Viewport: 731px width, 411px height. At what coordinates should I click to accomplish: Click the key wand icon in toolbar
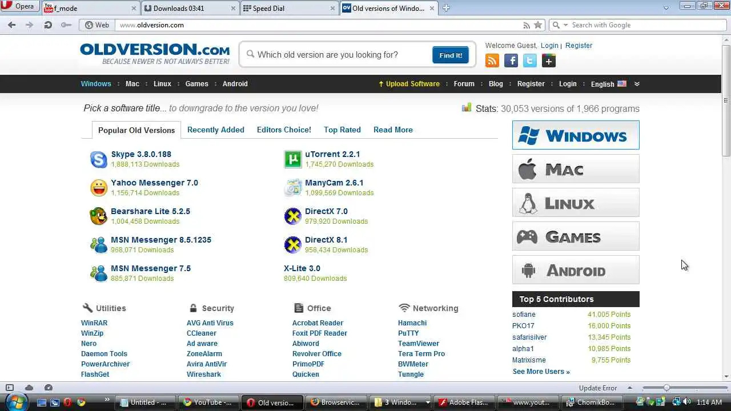[x=66, y=25]
